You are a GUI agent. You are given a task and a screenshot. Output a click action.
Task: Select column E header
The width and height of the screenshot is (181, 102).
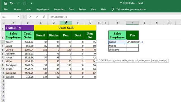click(x=66, y=23)
